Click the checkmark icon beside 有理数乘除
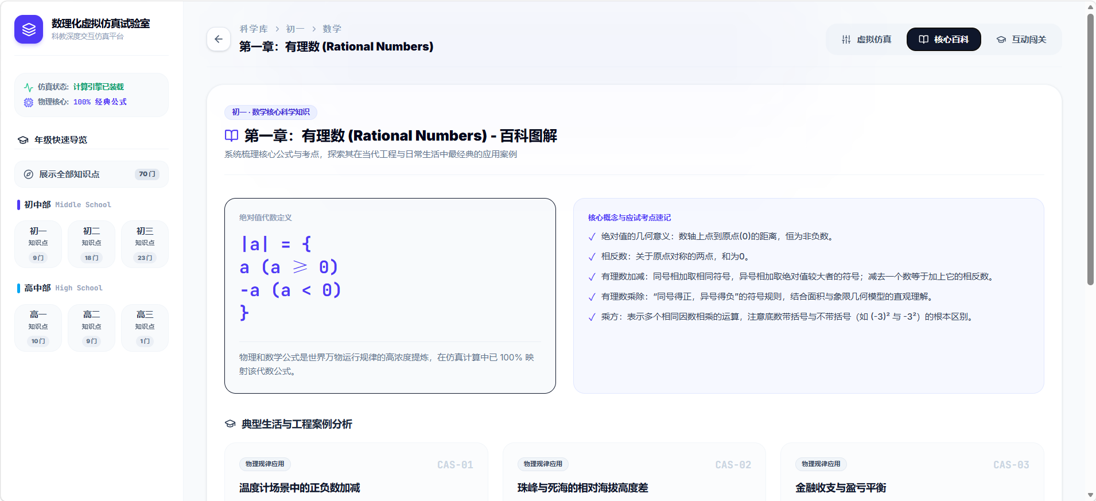 (592, 297)
